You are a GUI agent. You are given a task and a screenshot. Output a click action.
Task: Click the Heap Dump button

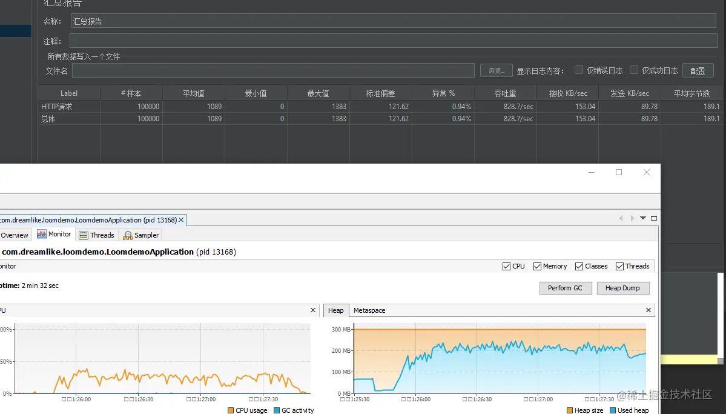tap(622, 288)
